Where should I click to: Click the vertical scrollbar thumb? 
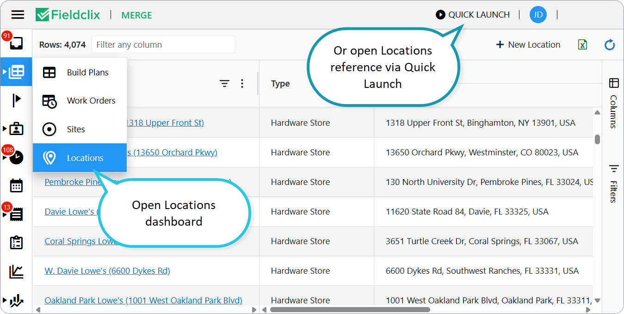coord(597,139)
